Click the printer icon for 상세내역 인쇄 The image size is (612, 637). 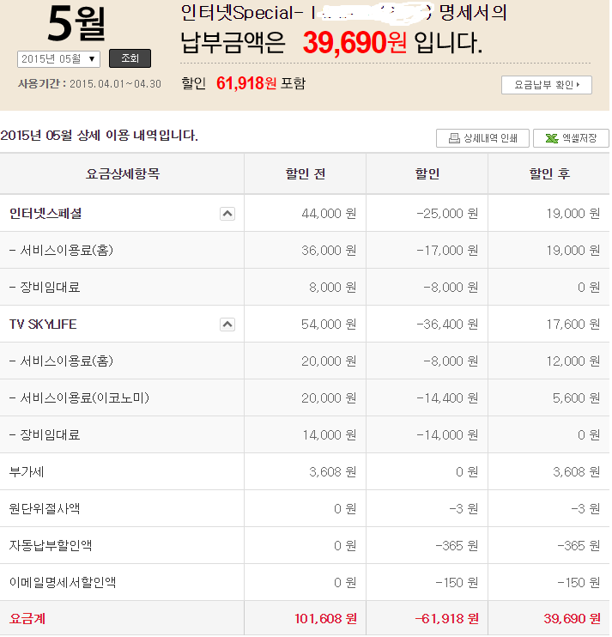coord(452,139)
